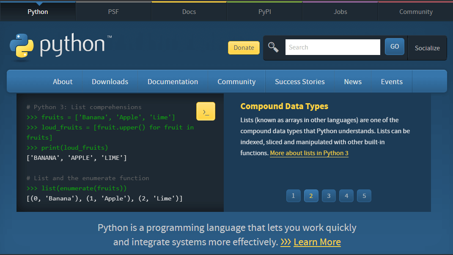This screenshot has height=255, width=453.
Task: Jump to slide 5 in the carousel
Action: [364, 196]
